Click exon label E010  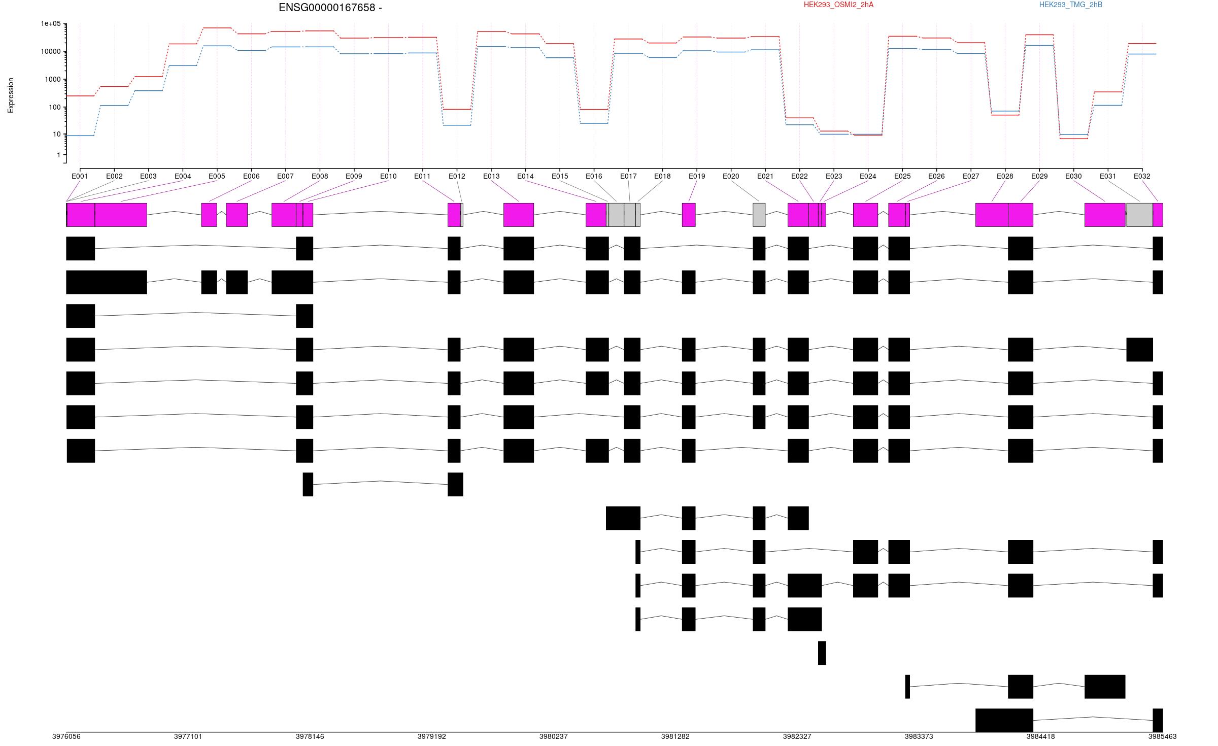pos(388,176)
